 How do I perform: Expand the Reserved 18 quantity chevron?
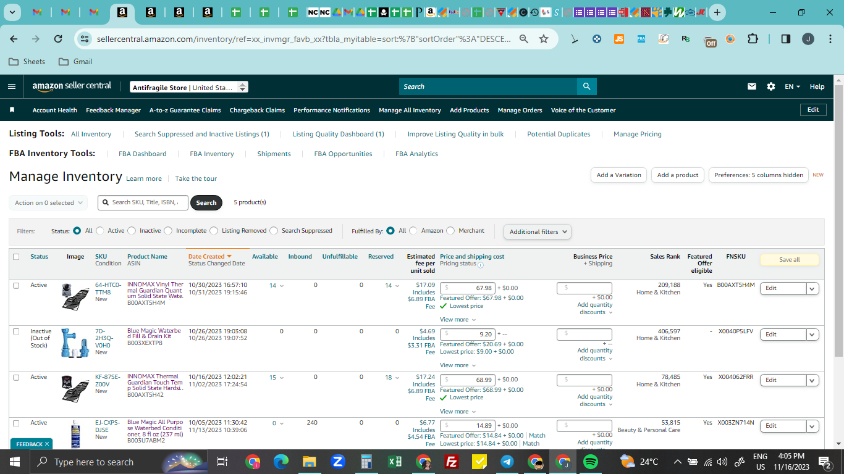[x=397, y=378]
